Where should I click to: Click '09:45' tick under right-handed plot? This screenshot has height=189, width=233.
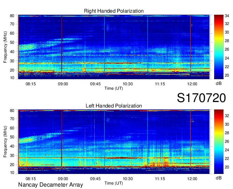[95, 84]
